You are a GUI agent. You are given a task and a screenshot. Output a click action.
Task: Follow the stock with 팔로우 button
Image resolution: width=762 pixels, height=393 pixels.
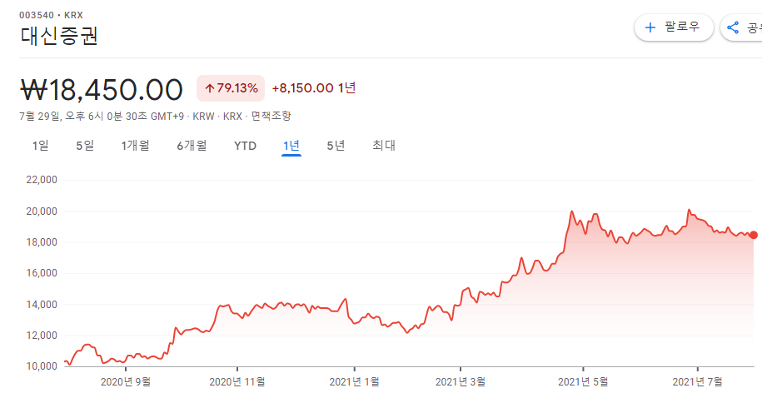pos(674,27)
